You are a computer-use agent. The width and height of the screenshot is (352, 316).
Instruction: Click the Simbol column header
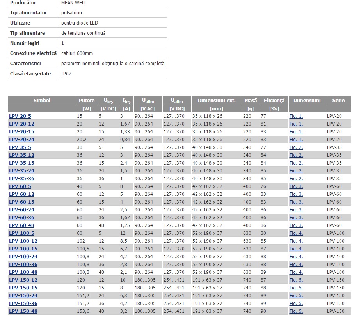click(42, 101)
